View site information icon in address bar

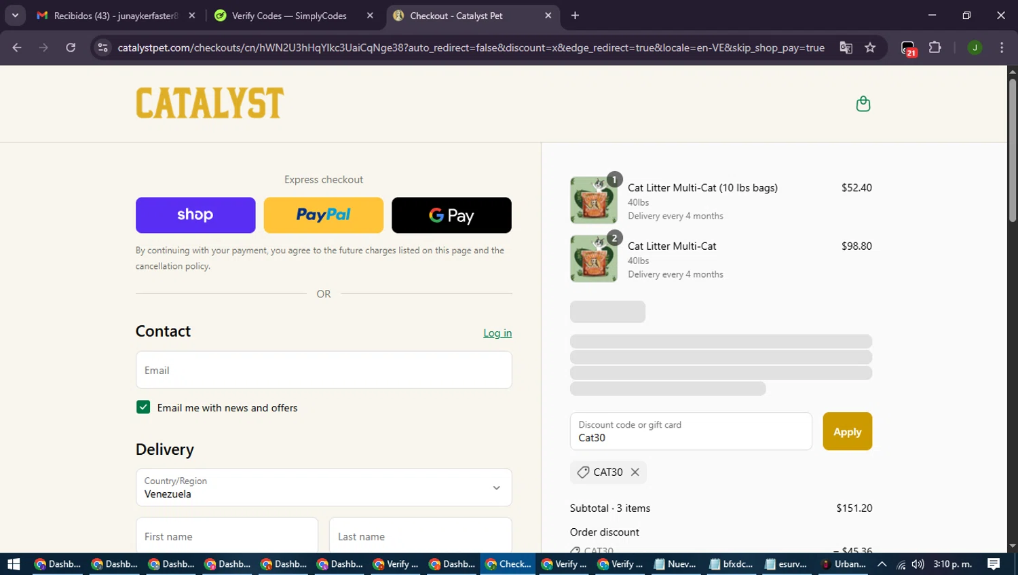point(102,48)
